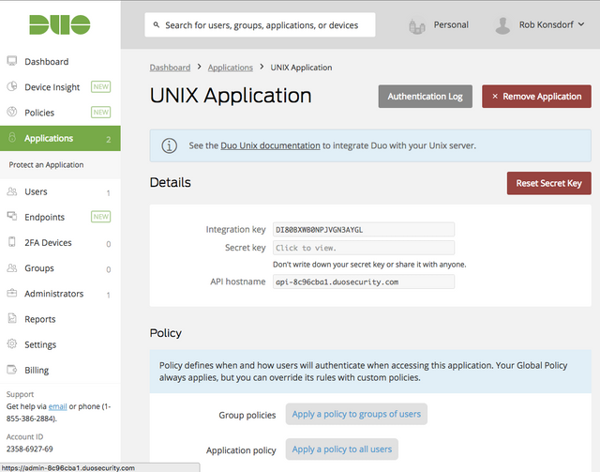Open Protect an Application submenu item
This screenshot has width=600, height=472.
tap(46, 165)
